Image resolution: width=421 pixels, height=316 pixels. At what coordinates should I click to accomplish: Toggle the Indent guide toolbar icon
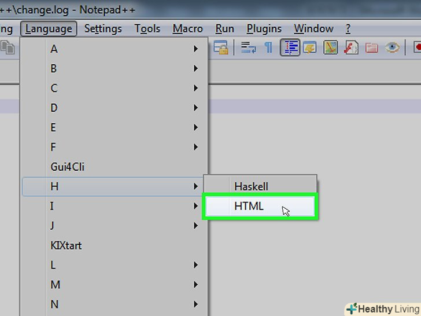click(x=290, y=47)
